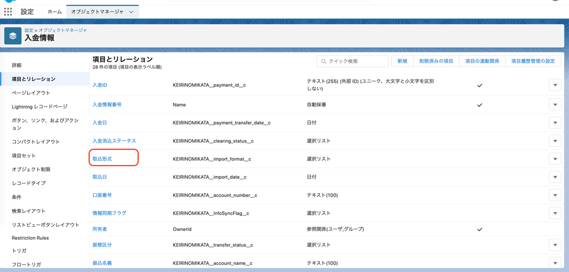Open row menu for 口座番号 field
Screen dimensions: 569x272
click(x=555, y=195)
